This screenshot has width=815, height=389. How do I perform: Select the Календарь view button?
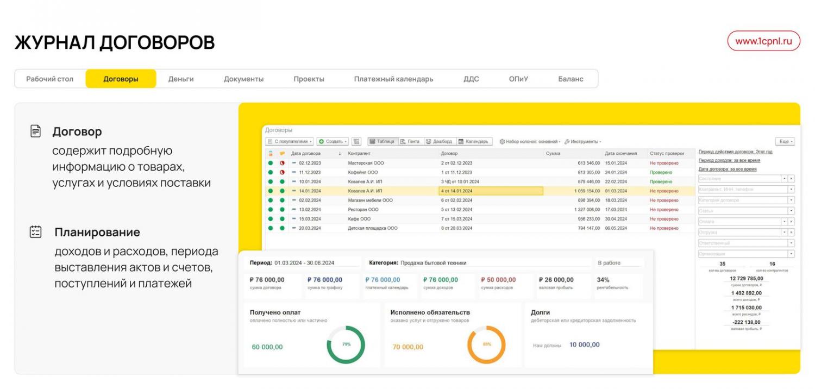(x=474, y=141)
